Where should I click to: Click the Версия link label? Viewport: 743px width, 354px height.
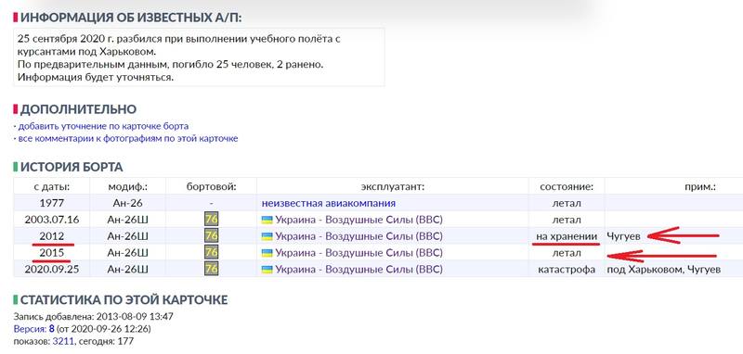[31, 329]
